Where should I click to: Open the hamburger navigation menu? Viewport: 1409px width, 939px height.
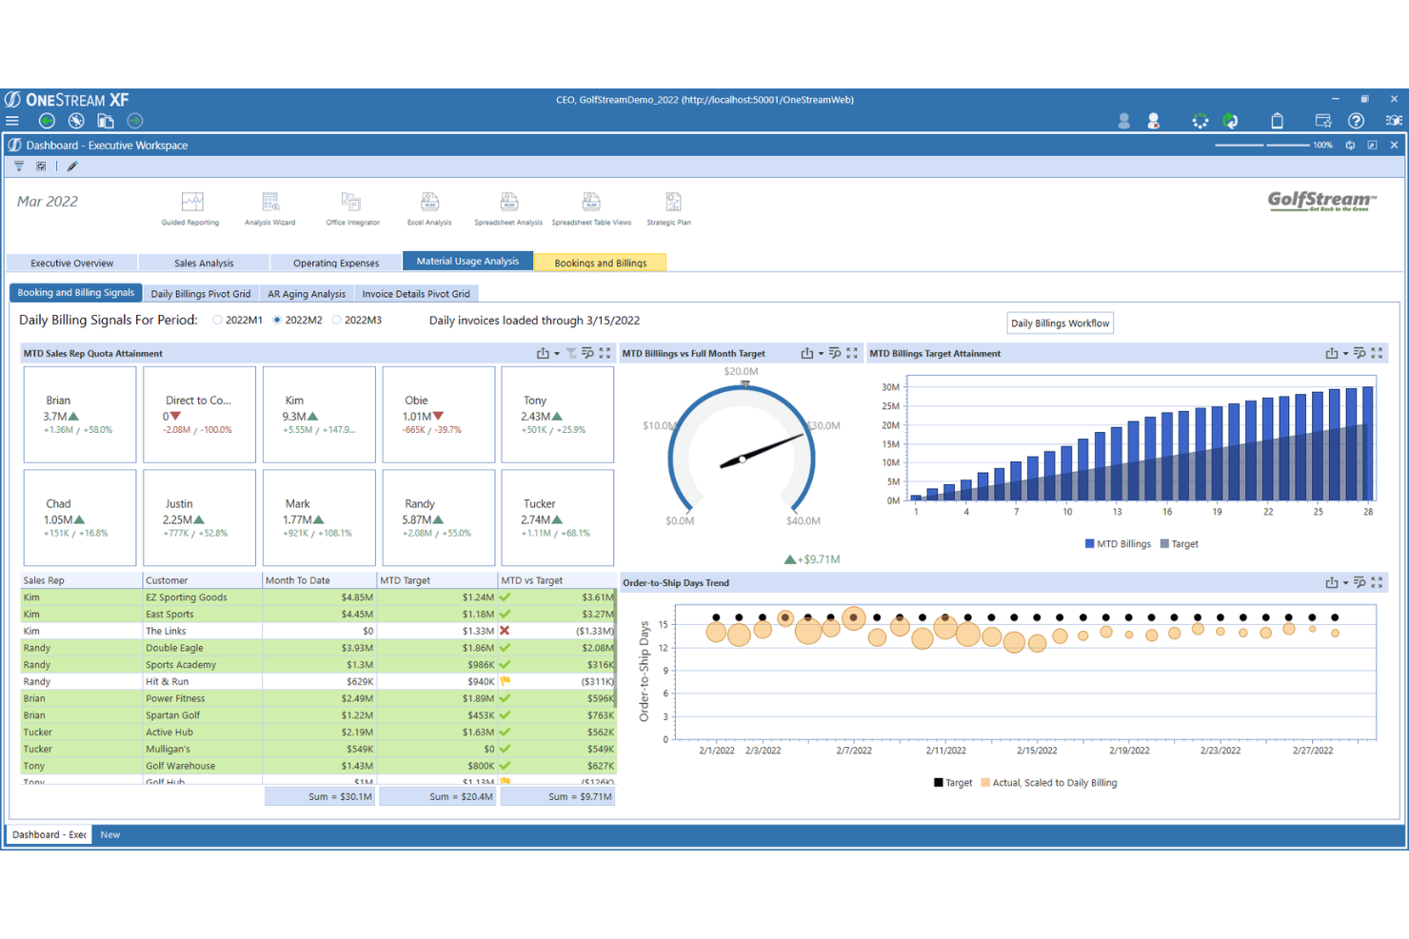pos(12,121)
